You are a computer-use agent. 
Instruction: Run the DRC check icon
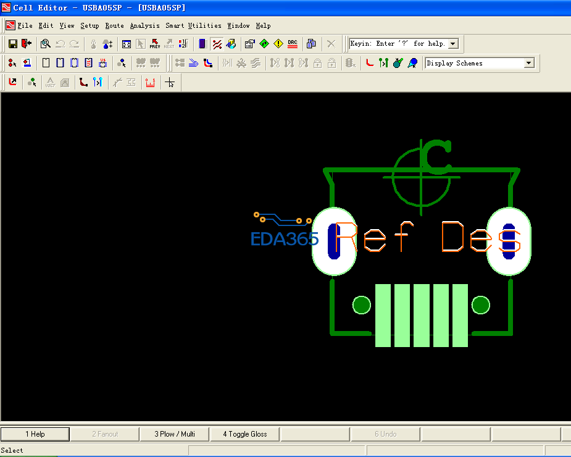[293, 44]
